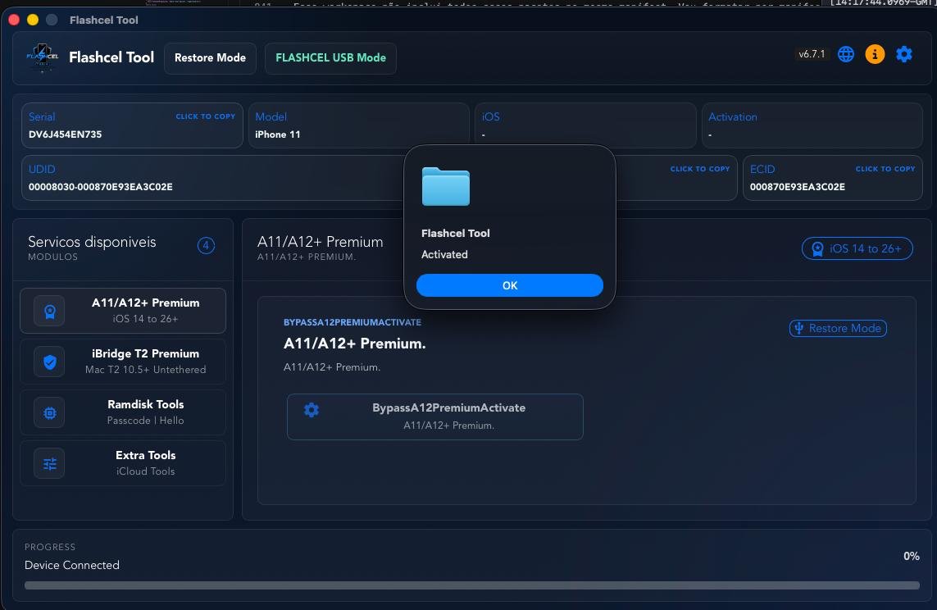Click the progress bar track
This screenshot has height=610, width=937.
coord(472,585)
